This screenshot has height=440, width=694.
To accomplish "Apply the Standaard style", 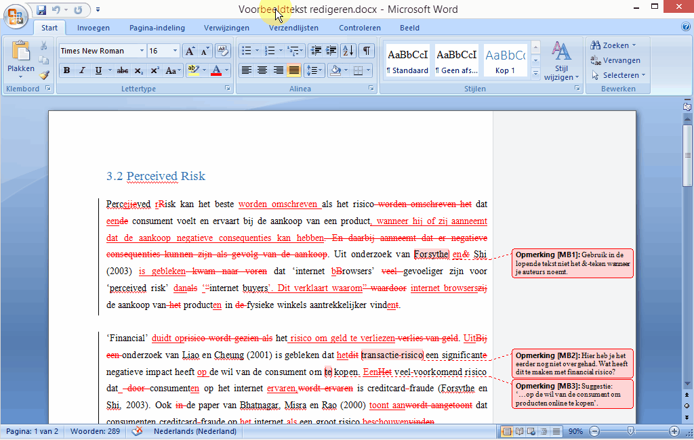I will click(407, 60).
